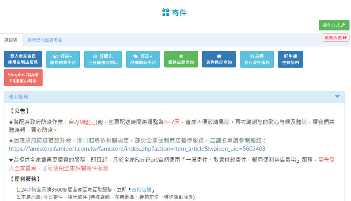The height and width of the screenshot is (201, 351).
Task: Click the 查詢店舖 link
Action: [x=141, y=189]
